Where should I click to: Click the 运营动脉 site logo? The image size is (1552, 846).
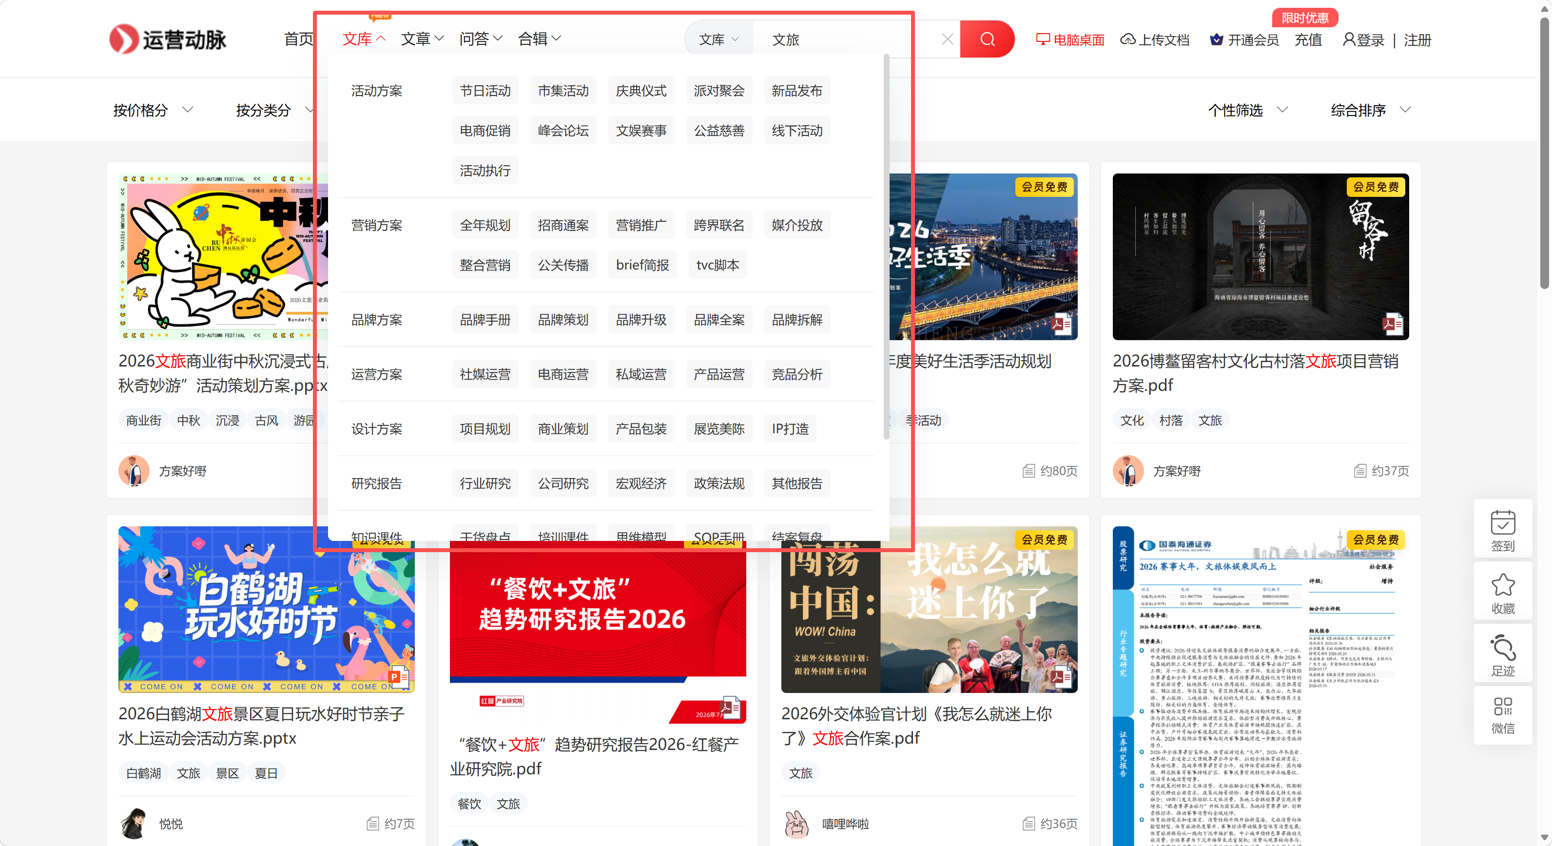[168, 39]
